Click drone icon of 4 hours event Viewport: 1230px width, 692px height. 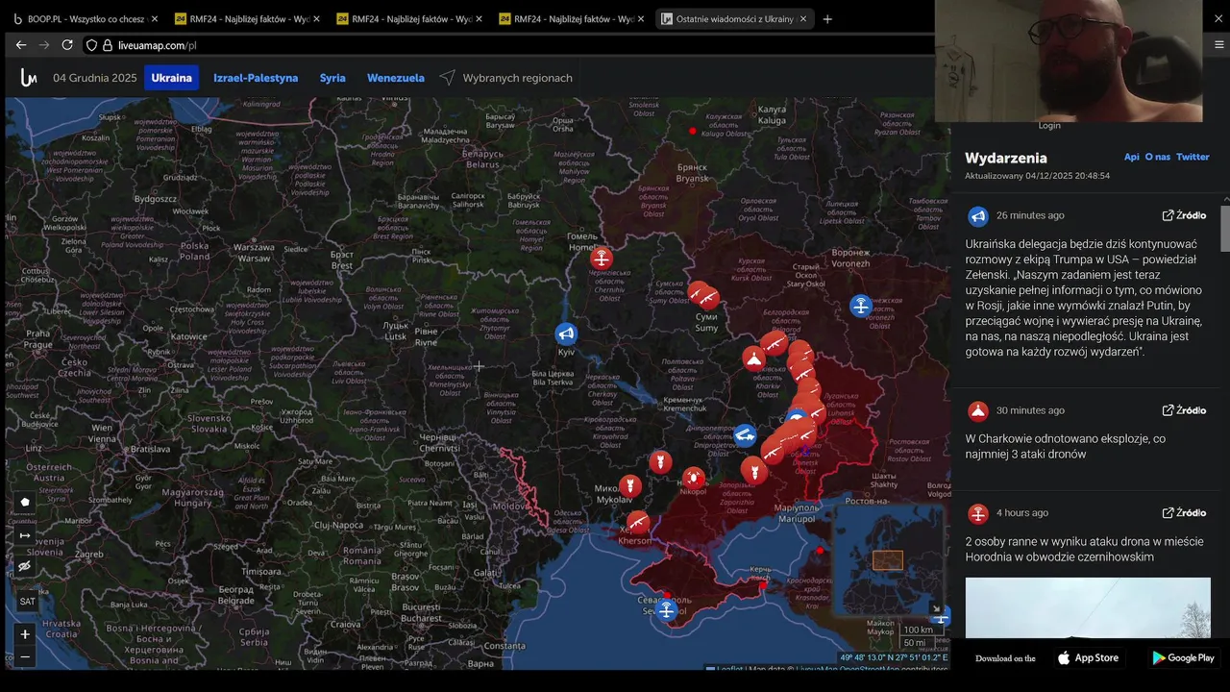coord(978,514)
